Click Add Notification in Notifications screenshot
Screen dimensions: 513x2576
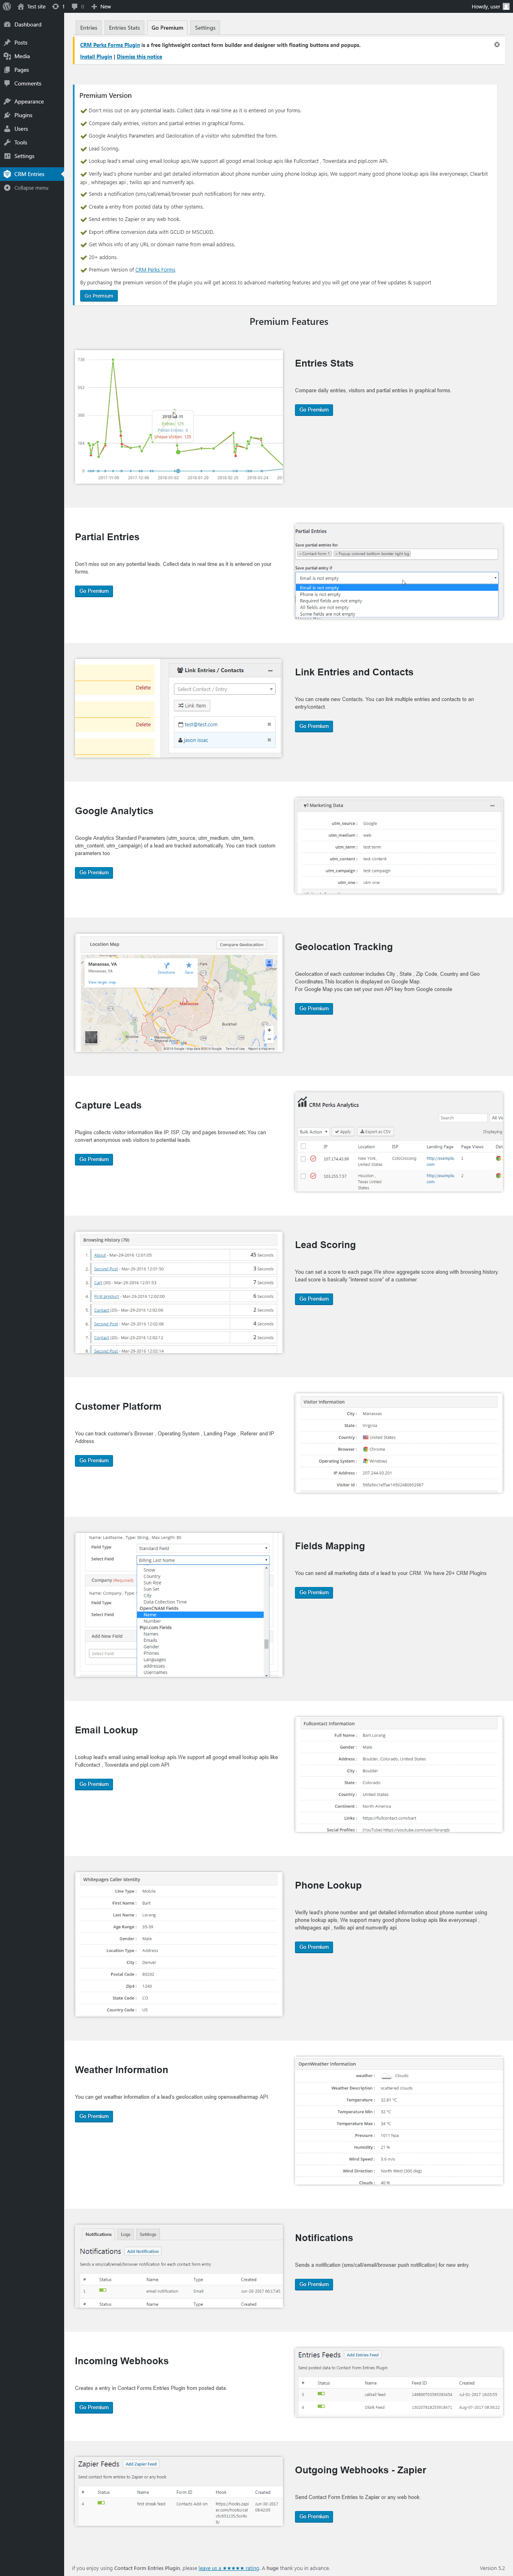pos(143,2251)
